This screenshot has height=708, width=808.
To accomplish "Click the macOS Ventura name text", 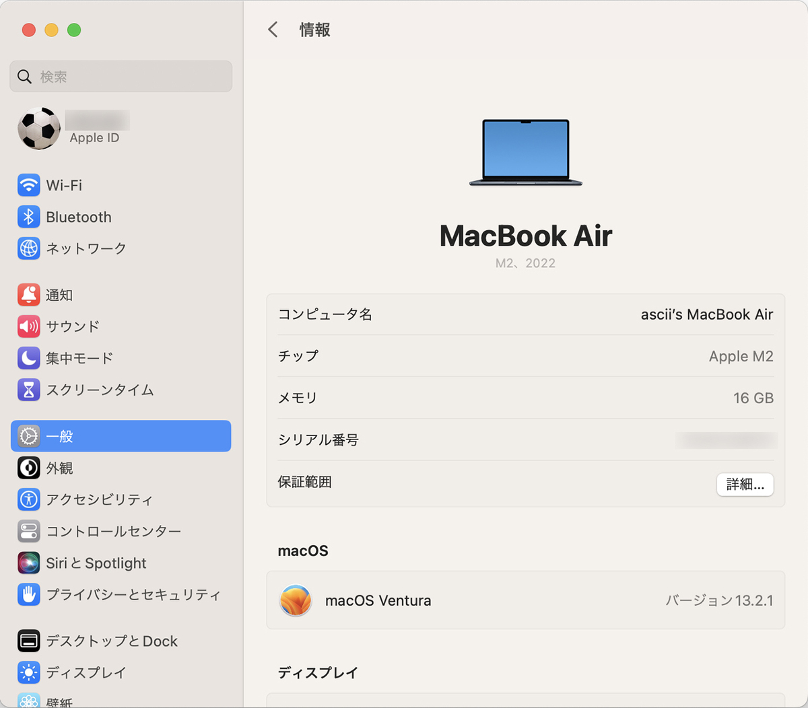I will (378, 600).
